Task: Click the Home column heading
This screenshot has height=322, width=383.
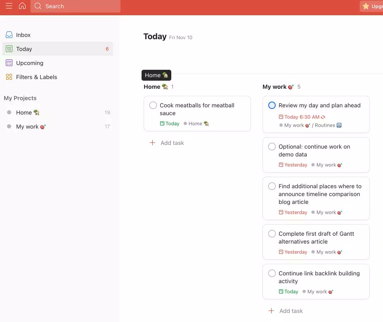Action: tap(156, 87)
